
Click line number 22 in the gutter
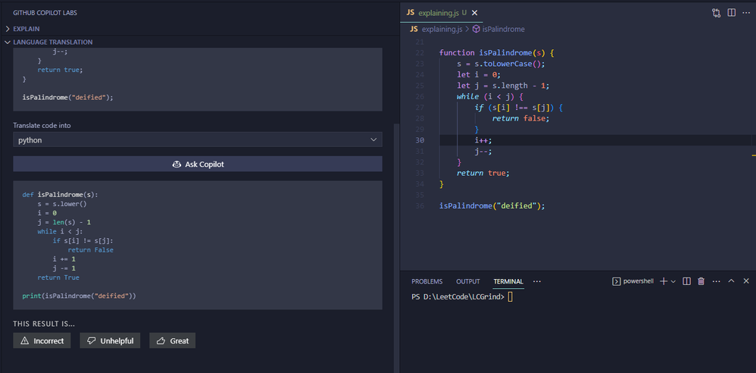pos(419,52)
